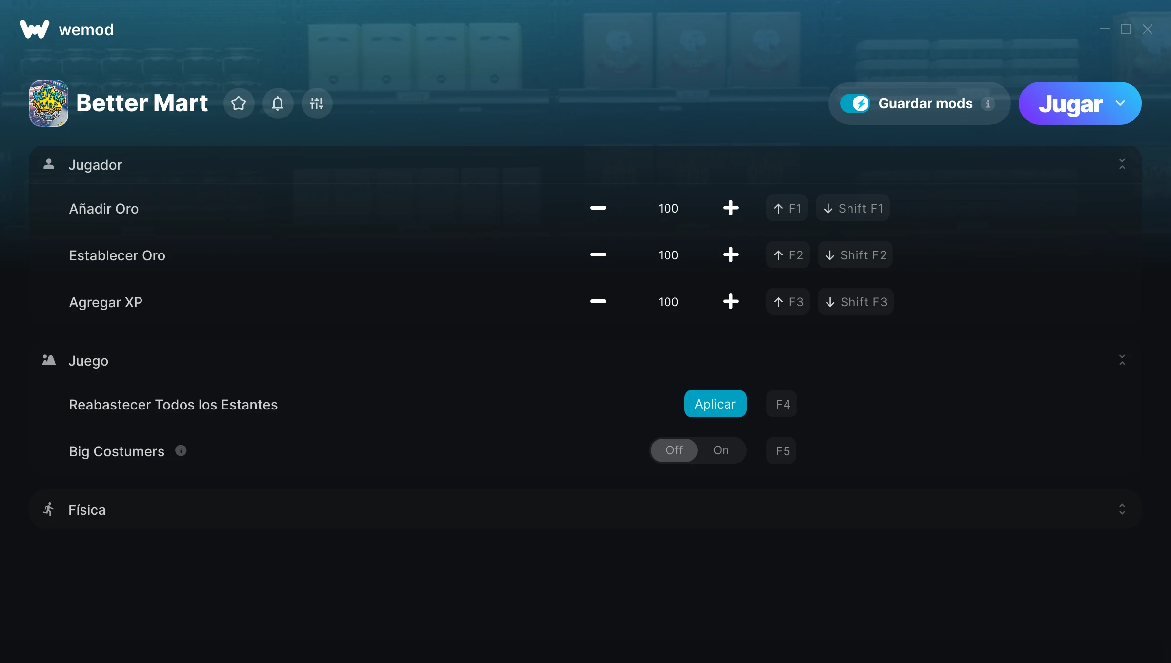This screenshot has width=1171, height=663.
Task: Set Big Costumers to Off
Action: click(x=674, y=450)
